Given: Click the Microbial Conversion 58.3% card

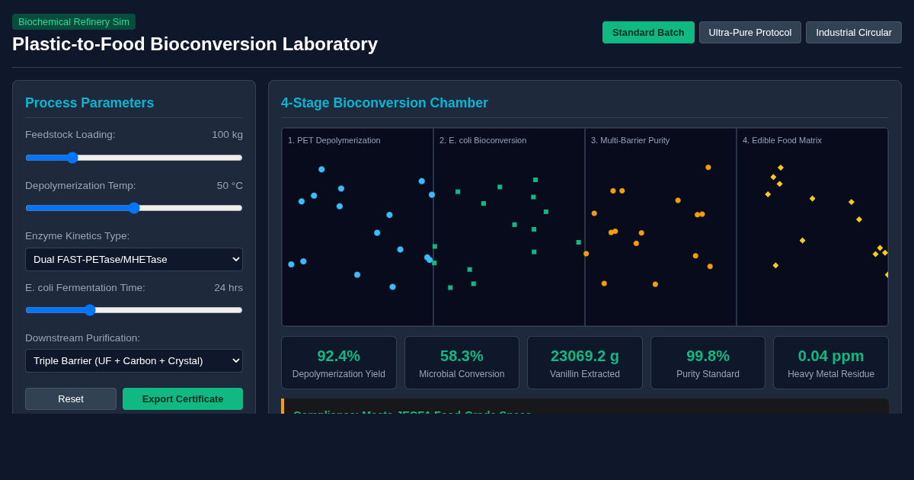Looking at the screenshot, I should click(x=462, y=363).
